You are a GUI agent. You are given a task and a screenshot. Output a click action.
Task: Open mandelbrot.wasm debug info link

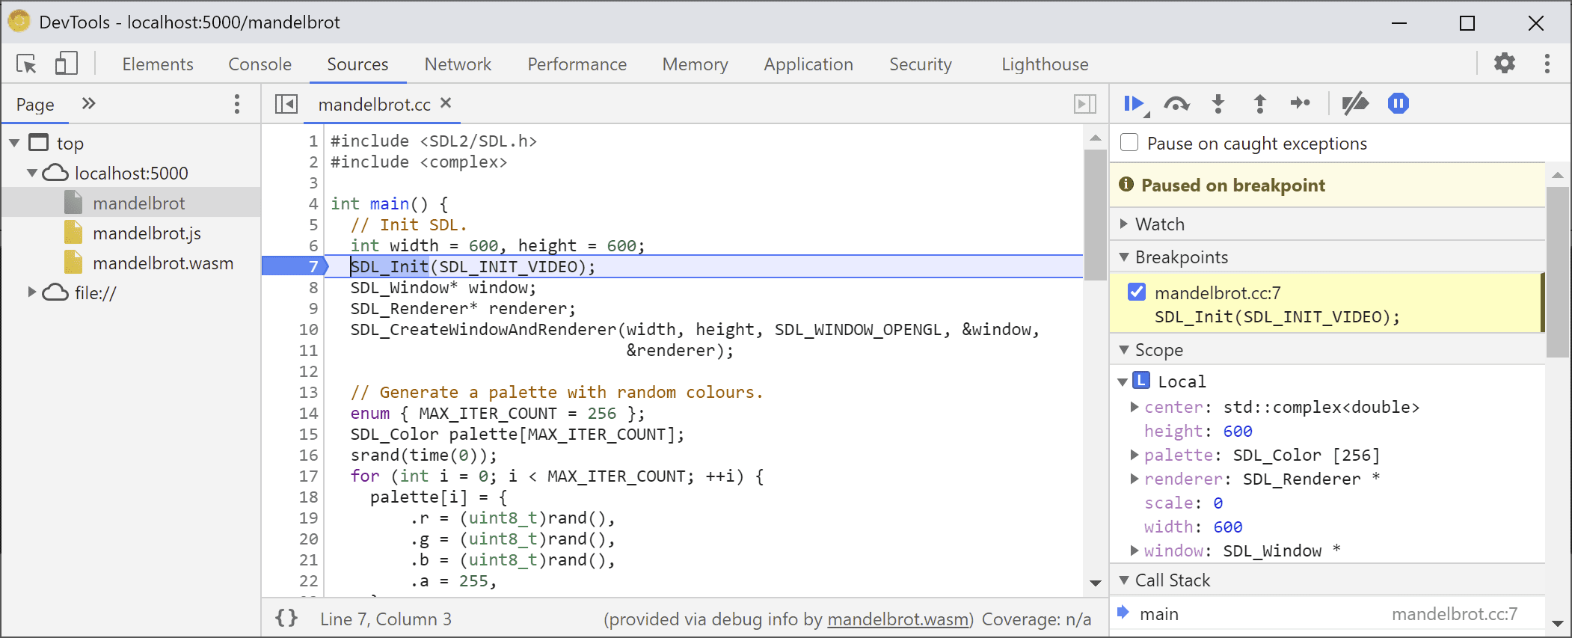coord(897,619)
